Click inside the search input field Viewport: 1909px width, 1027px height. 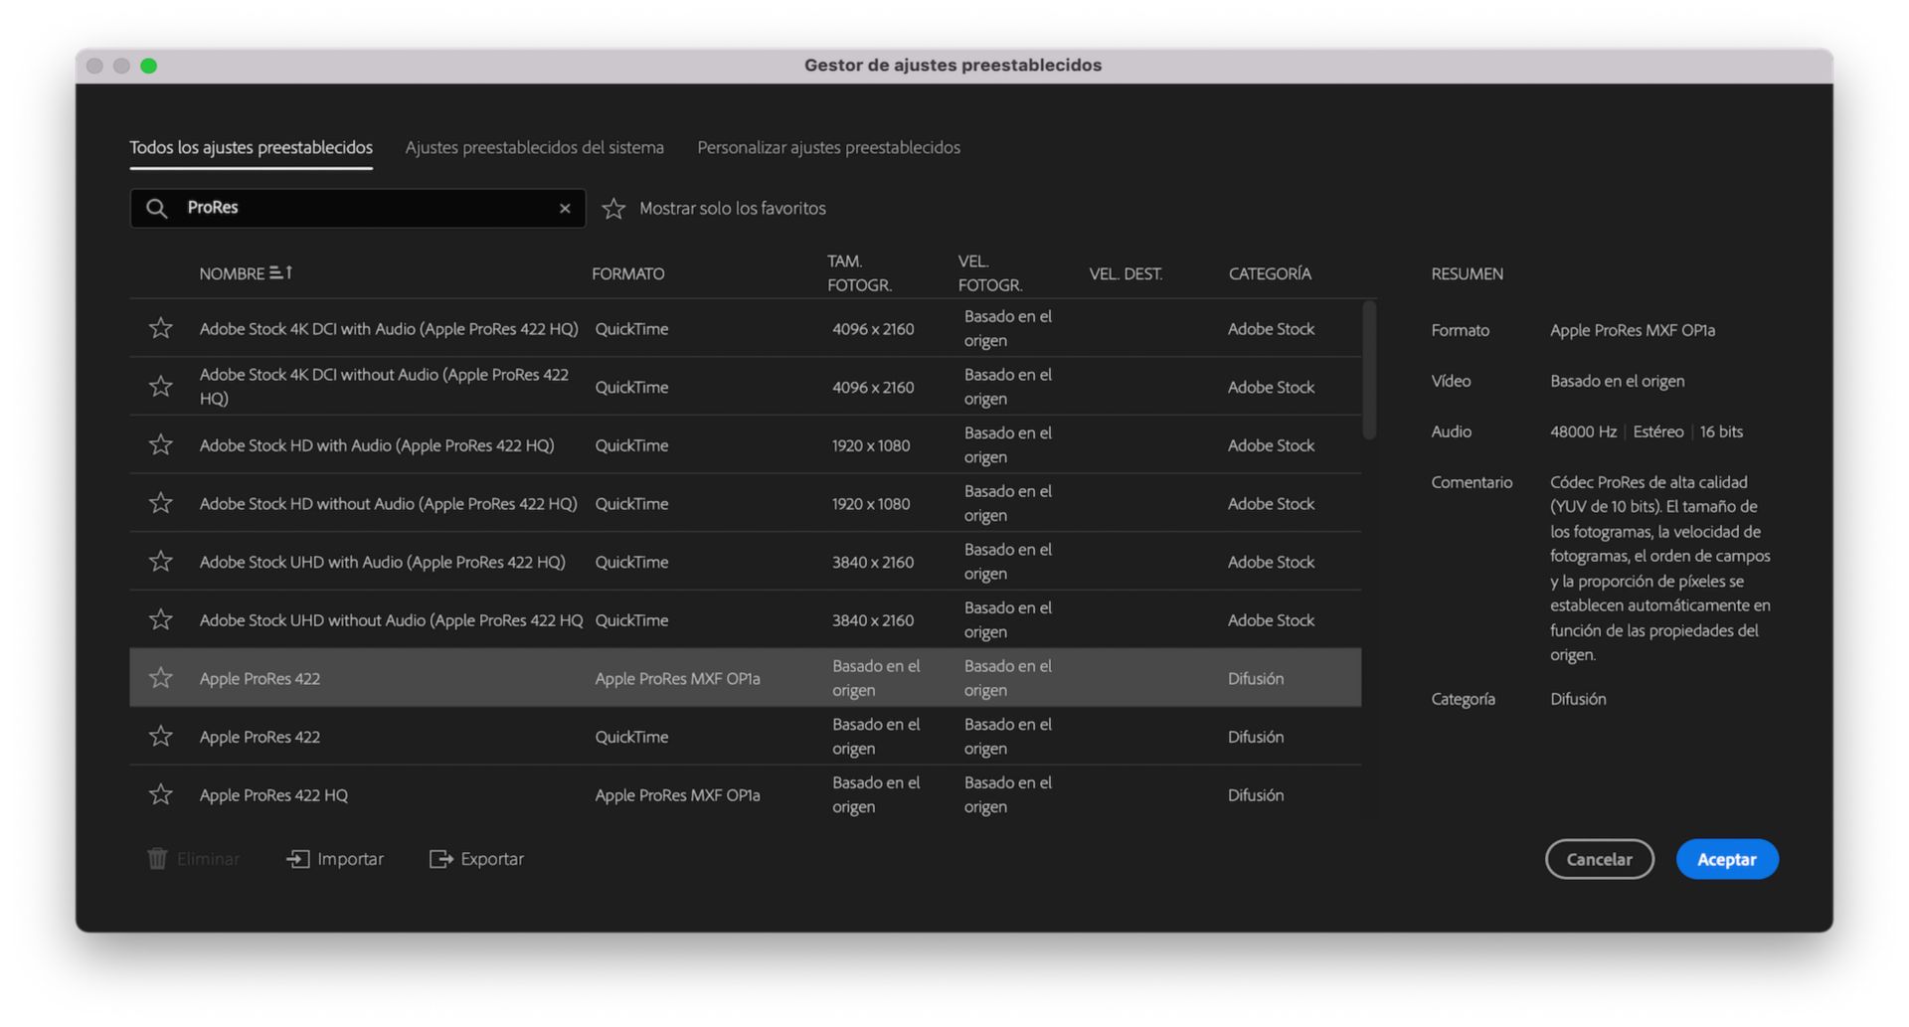348,208
